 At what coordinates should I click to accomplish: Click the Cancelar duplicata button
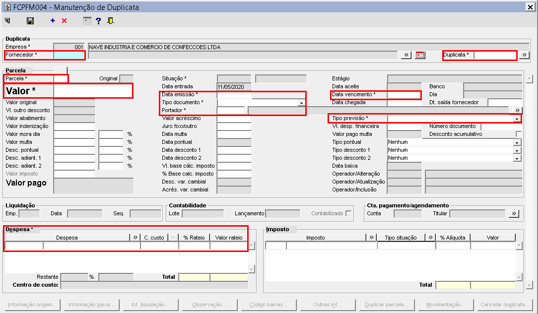pos(505,305)
